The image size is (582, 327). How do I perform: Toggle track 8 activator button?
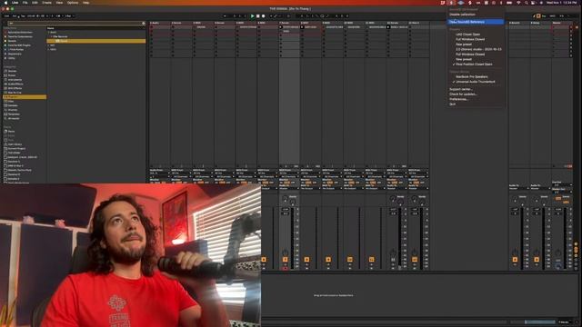tap(306, 260)
